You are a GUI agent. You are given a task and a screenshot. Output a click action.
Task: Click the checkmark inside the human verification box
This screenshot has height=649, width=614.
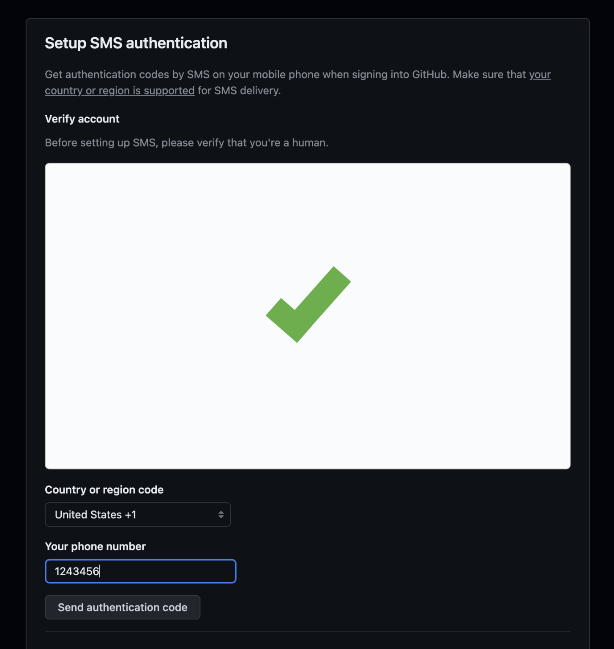click(x=309, y=304)
